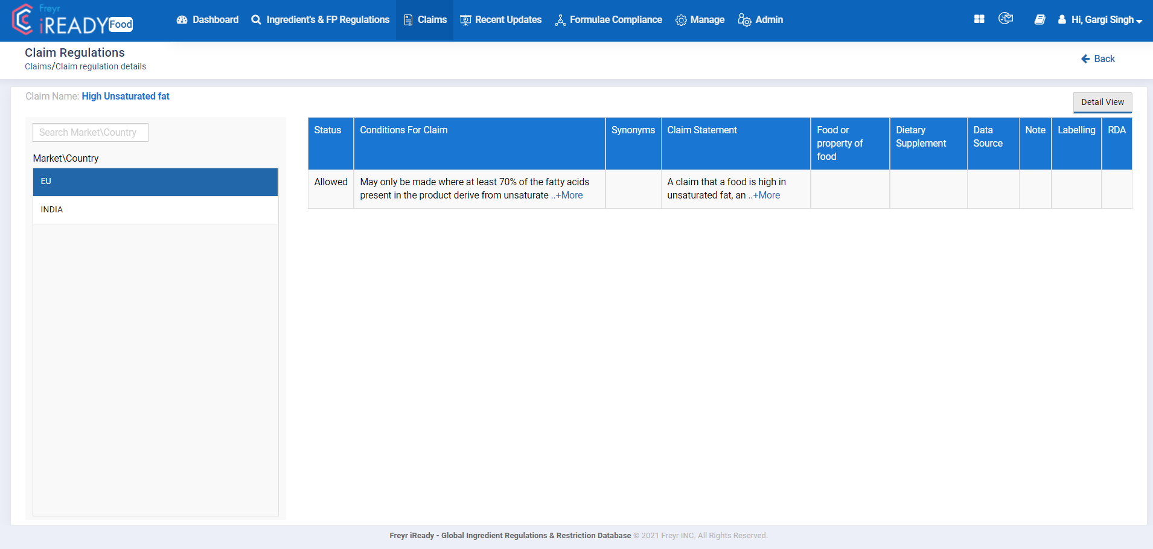Viewport: 1153px width, 549px height.
Task: Click the Admin user-settings icon
Action: click(744, 19)
